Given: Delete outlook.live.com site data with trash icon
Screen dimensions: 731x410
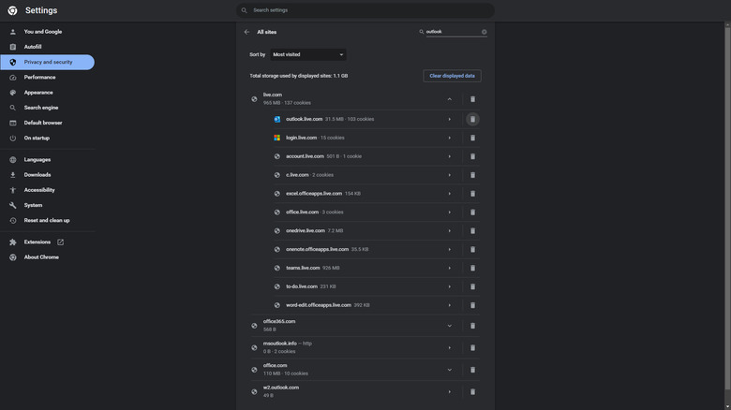Looking at the screenshot, I should (x=472, y=119).
